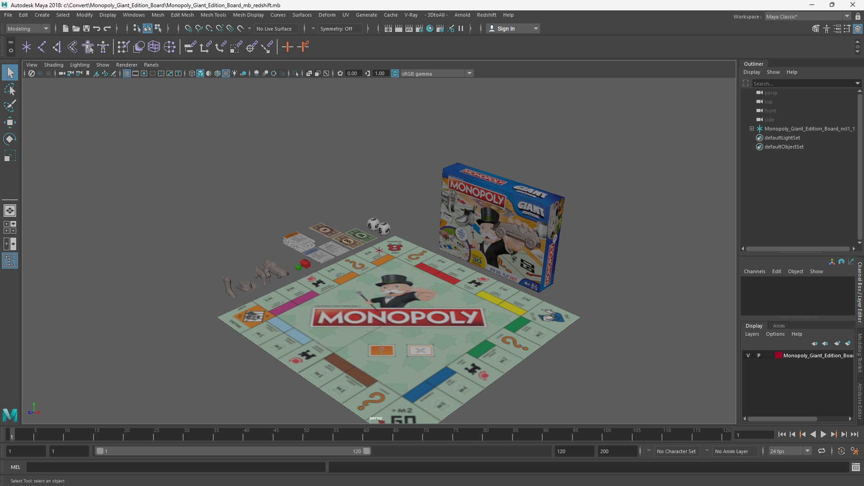This screenshot has width=864, height=486.
Task: Click Move layer up icon
Action: pyautogui.click(x=815, y=343)
